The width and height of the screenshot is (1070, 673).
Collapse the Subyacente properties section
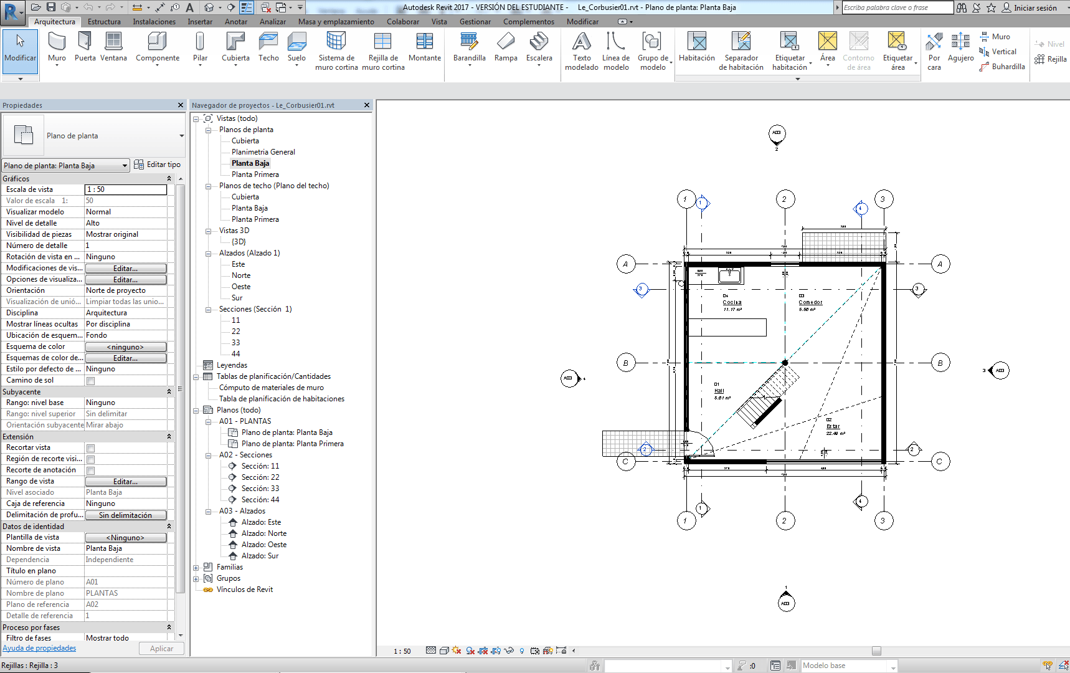[169, 392]
